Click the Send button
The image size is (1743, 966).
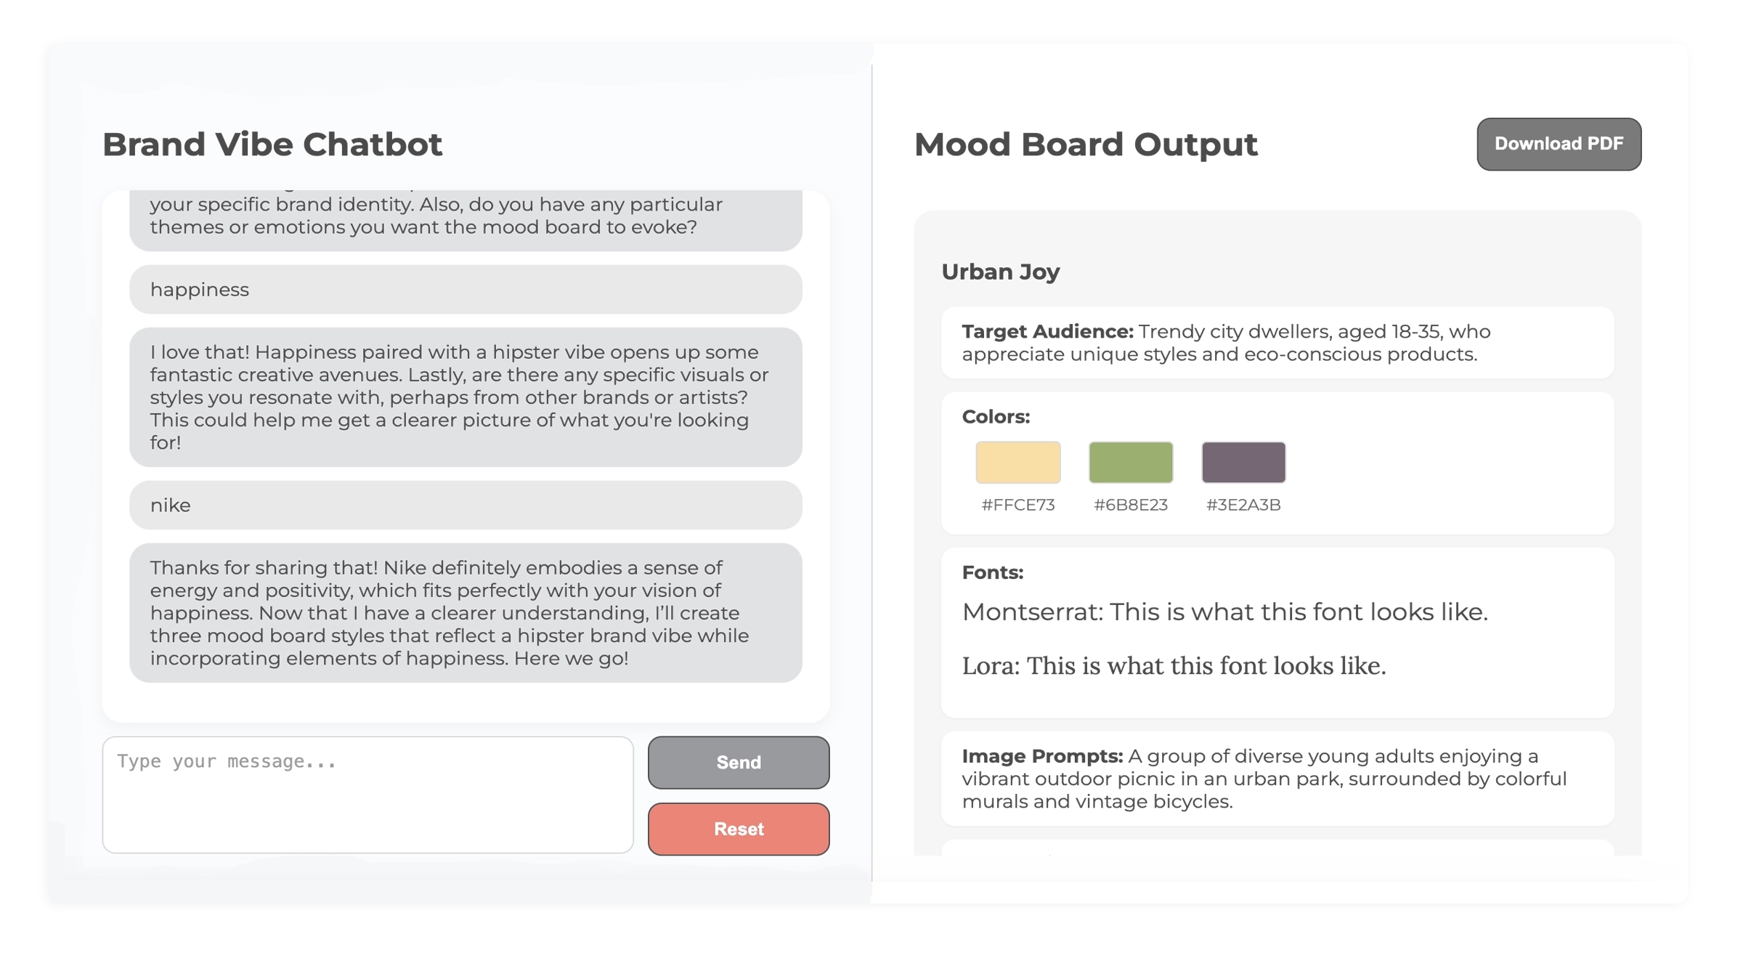coord(739,763)
